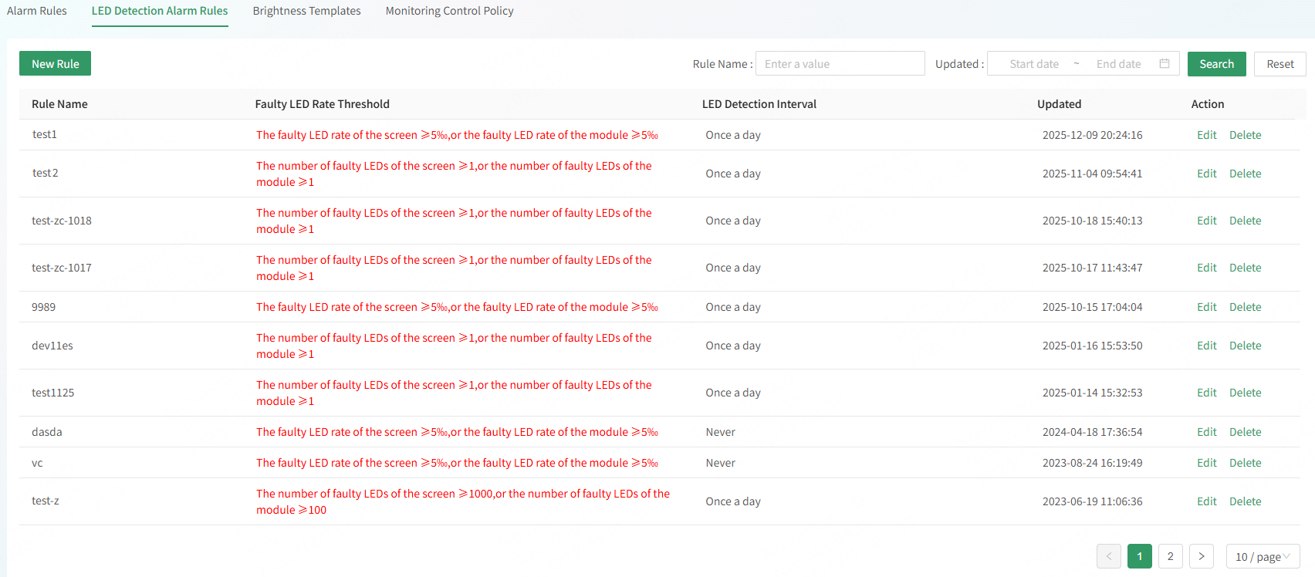Select Monitoring Control Policy tab
This screenshot has height=577, width=1315.
click(x=449, y=11)
